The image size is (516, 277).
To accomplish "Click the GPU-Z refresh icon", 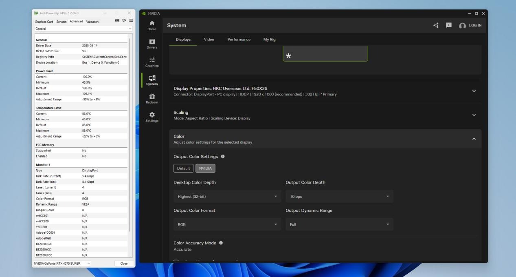I will (x=124, y=20).
